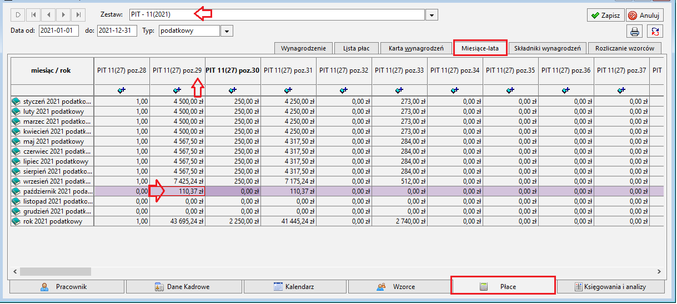Open the Kalendarz section button
This screenshot has width=677, height=304.
[x=295, y=287]
